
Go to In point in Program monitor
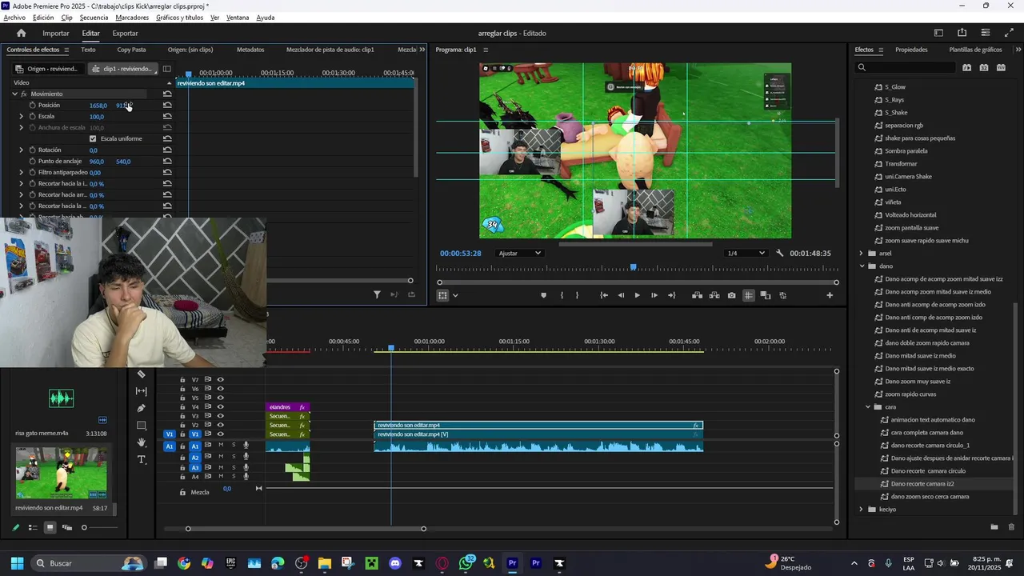[604, 295]
